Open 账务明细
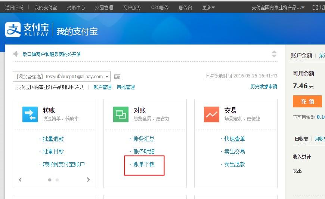Screen dimensions: 325x199 pyautogui.click(x=144, y=151)
